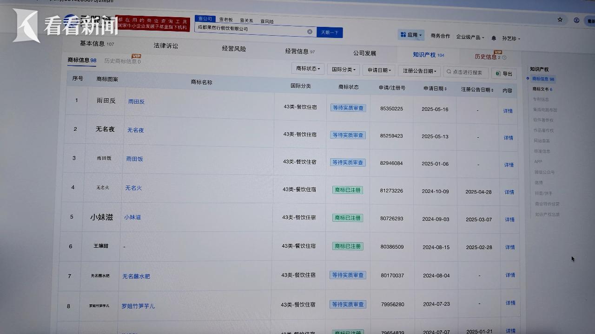Open the 无名蘸水肥 trademark name link

coord(136,276)
